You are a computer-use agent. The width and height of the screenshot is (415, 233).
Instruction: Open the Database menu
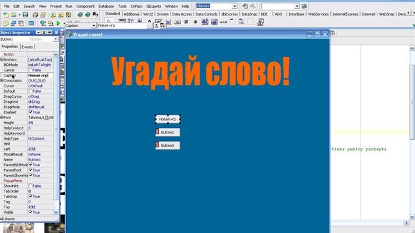(106, 6)
